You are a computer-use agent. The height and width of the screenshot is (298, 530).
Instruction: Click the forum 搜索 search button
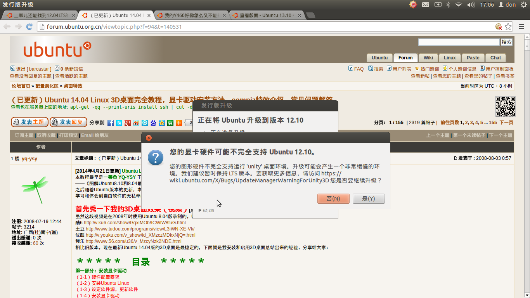click(507, 42)
